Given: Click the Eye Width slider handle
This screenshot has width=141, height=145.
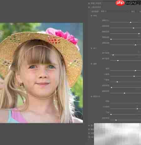Looking at the screenshot, I should tap(139, 34).
